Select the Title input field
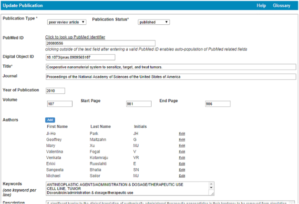 (x=171, y=67)
